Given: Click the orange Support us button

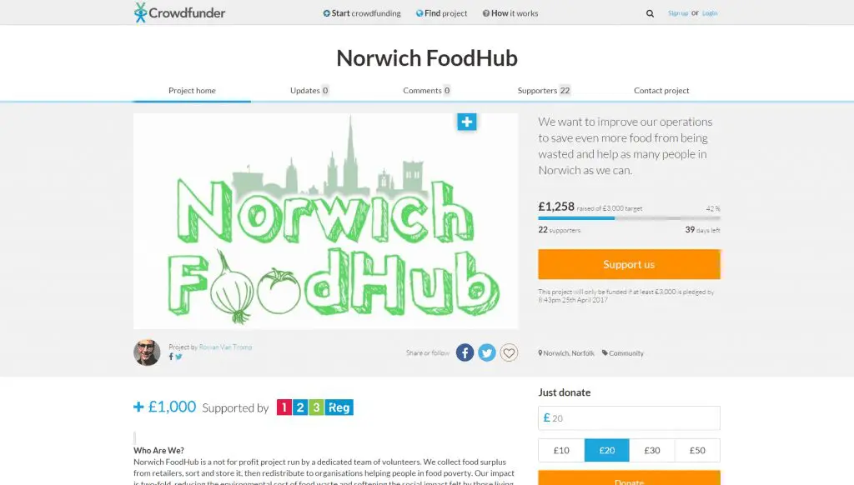Looking at the screenshot, I should point(629,264).
